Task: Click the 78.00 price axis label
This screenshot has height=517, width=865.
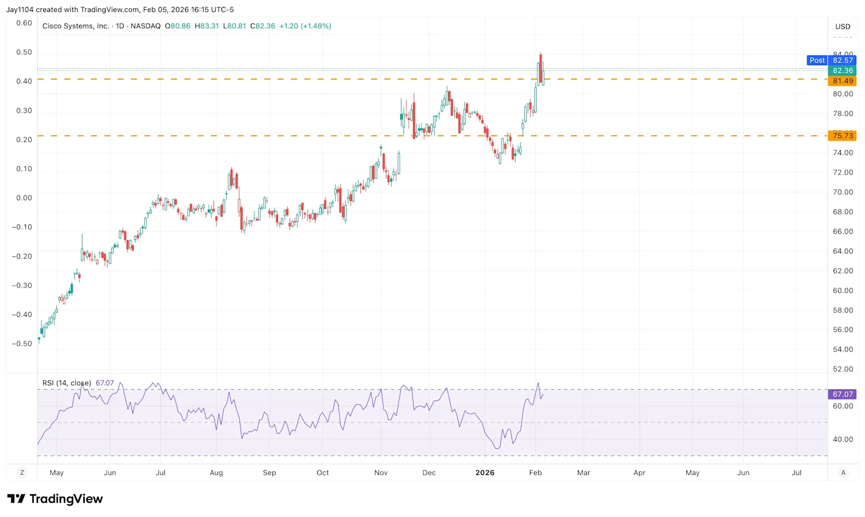Action: coord(843,114)
